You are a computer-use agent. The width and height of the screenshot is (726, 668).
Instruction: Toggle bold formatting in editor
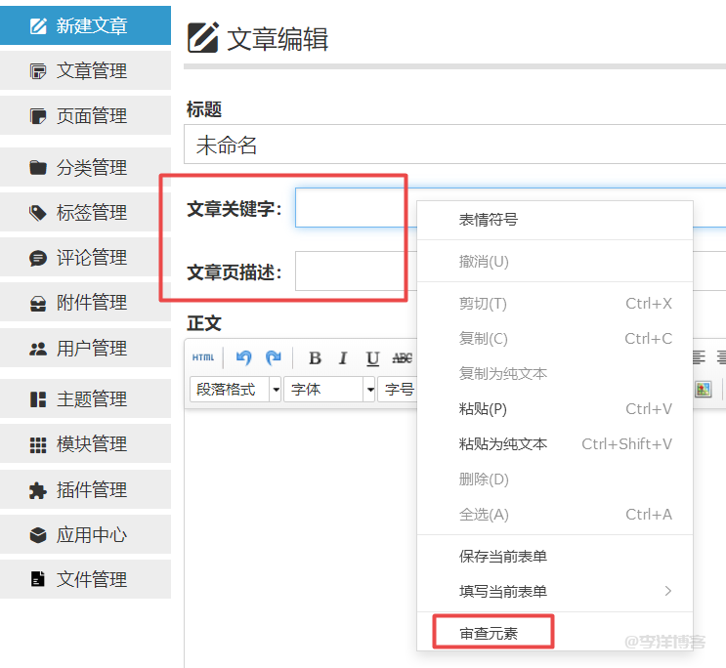(315, 358)
